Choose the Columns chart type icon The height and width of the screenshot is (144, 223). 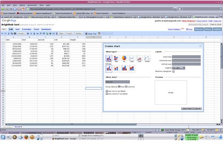click(x=109, y=58)
